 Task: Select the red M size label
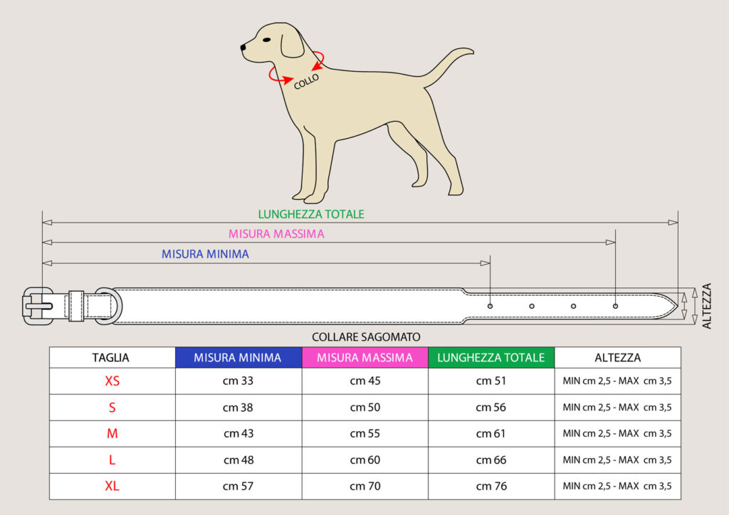click(112, 434)
